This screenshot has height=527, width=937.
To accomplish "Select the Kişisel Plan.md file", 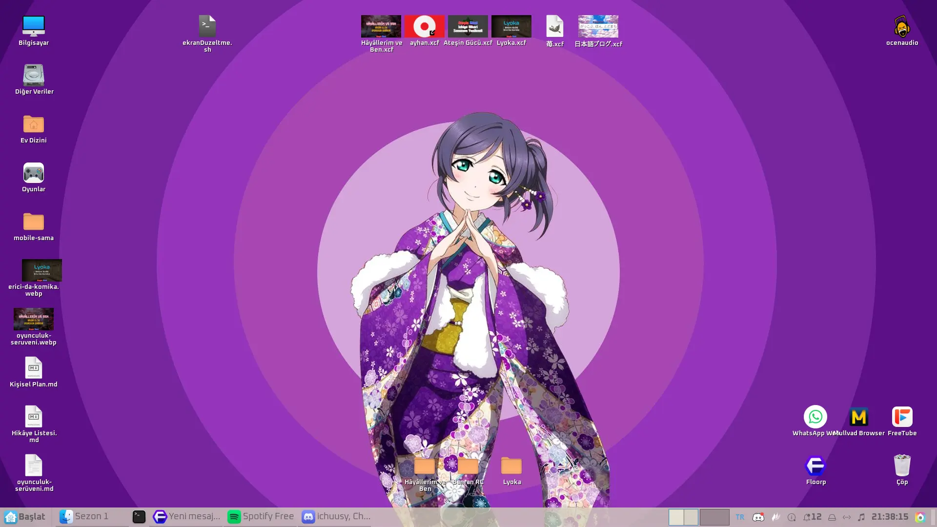I will [x=34, y=372].
